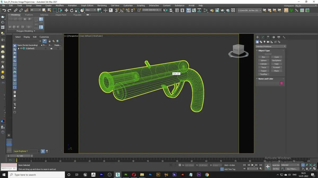
Task: Open the Key Filters dialog
Action: click(292, 169)
